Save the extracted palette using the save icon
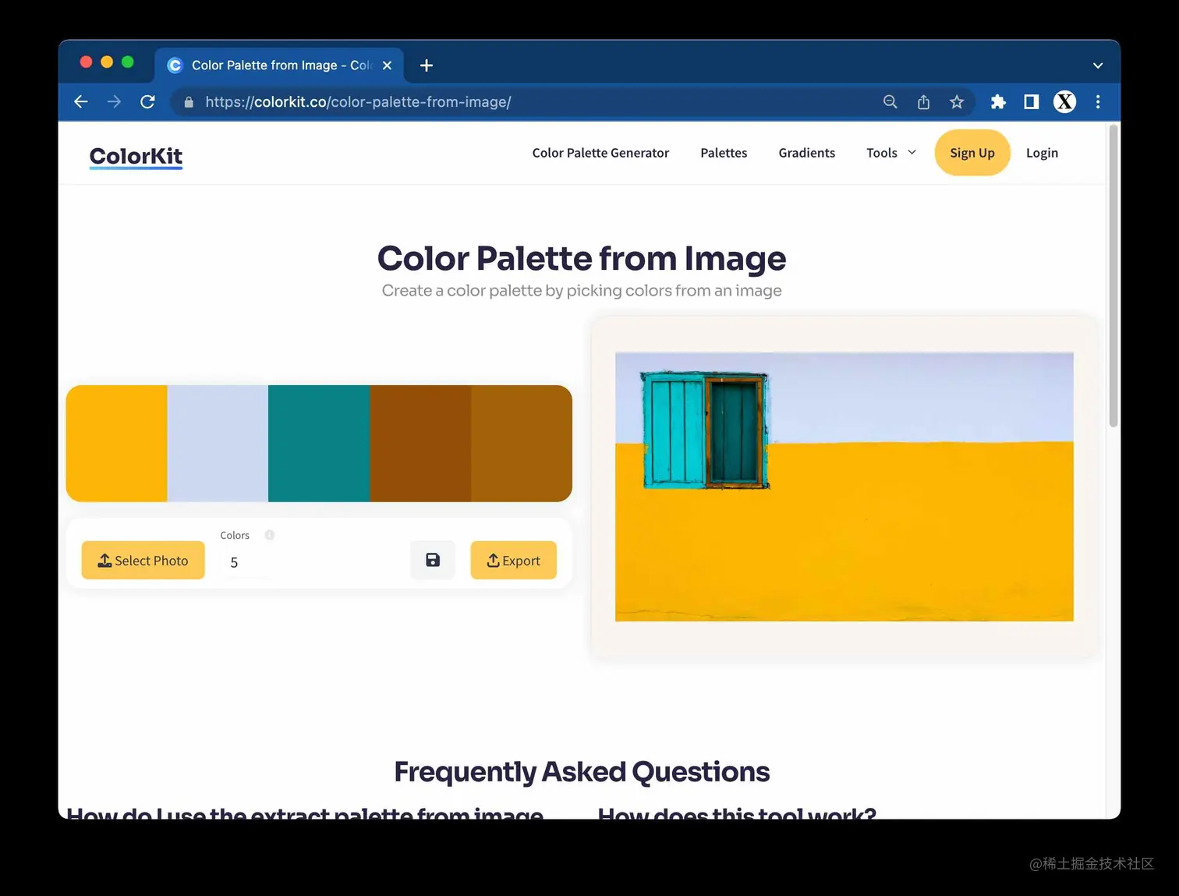Screen dimensions: 1179x896 click(432, 560)
